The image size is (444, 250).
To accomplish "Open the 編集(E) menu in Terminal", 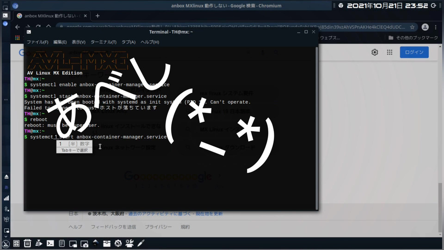I will tap(60, 42).
